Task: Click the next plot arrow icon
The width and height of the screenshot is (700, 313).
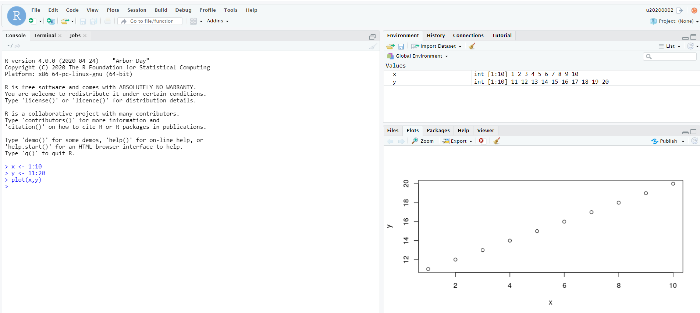Action: [x=401, y=141]
